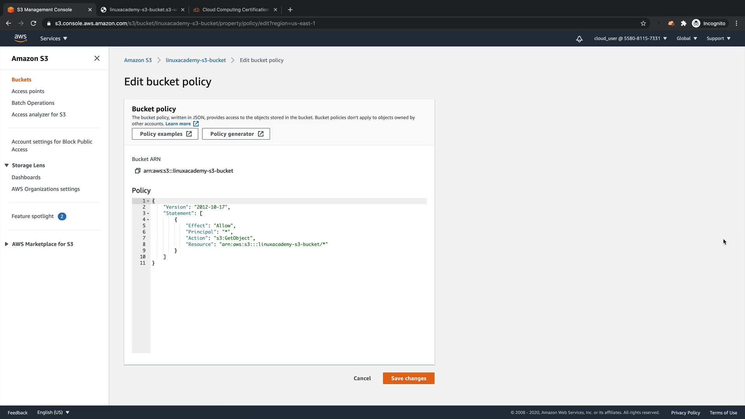Fold the Statement array on line 3
The image size is (745, 419).
click(x=148, y=213)
